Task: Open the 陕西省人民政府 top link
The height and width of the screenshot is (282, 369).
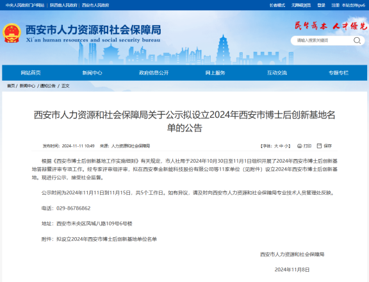Action: [63, 5]
